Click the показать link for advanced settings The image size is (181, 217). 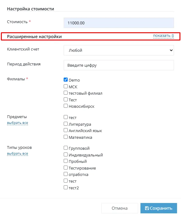(x=163, y=36)
